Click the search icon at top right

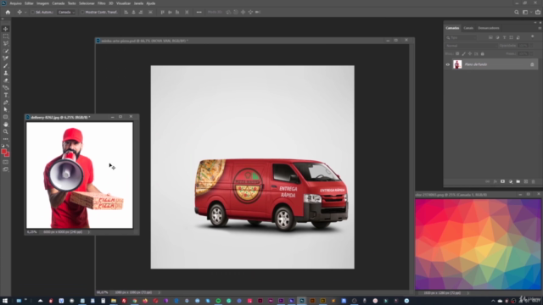pyautogui.click(x=517, y=12)
